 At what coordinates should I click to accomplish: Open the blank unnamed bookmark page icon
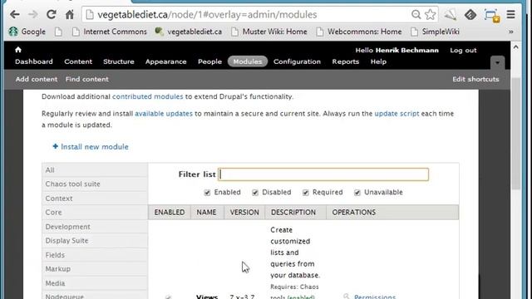pyautogui.click(x=58, y=32)
